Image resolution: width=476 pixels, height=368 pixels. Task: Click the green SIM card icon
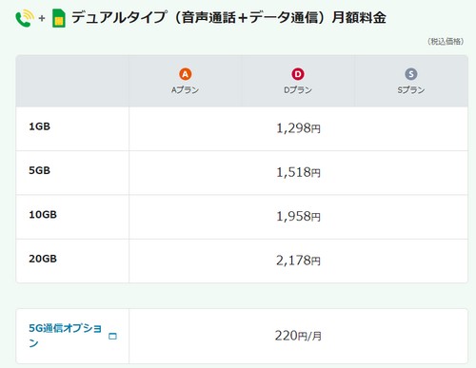pos(59,18)
